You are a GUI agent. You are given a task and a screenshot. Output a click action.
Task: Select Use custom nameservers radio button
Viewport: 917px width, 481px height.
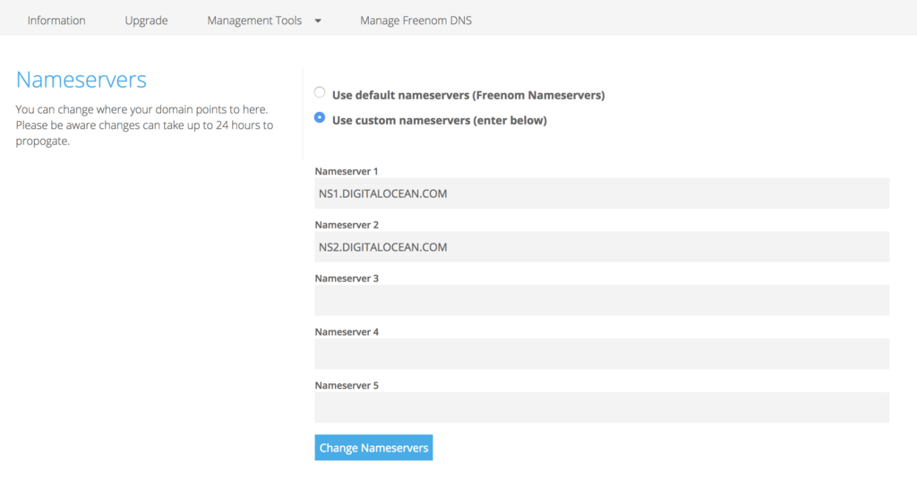320,117
